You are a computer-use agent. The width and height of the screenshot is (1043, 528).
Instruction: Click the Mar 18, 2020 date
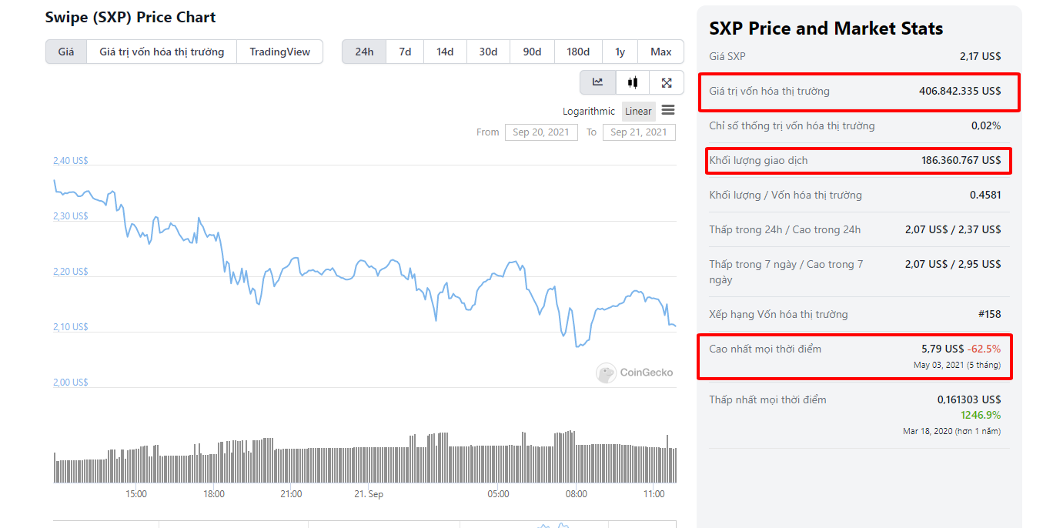(928, 431)
